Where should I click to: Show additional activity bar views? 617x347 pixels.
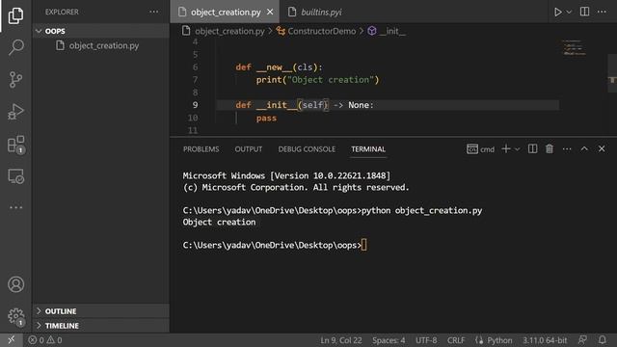coord(15,207)
